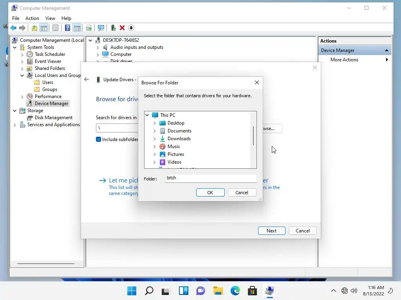Open the Users folder node
Screen dimensions: 401x300
click(x=47, y=82)
